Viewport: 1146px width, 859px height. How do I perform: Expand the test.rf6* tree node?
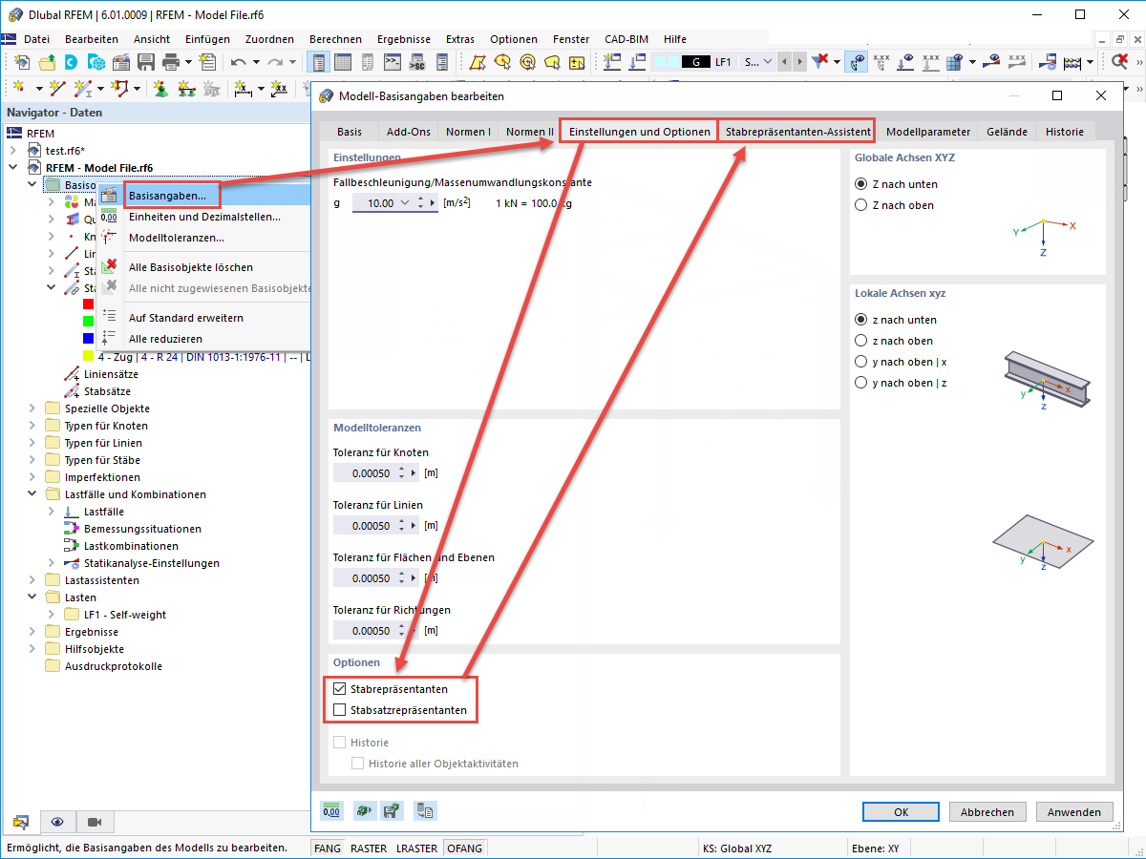13,151
